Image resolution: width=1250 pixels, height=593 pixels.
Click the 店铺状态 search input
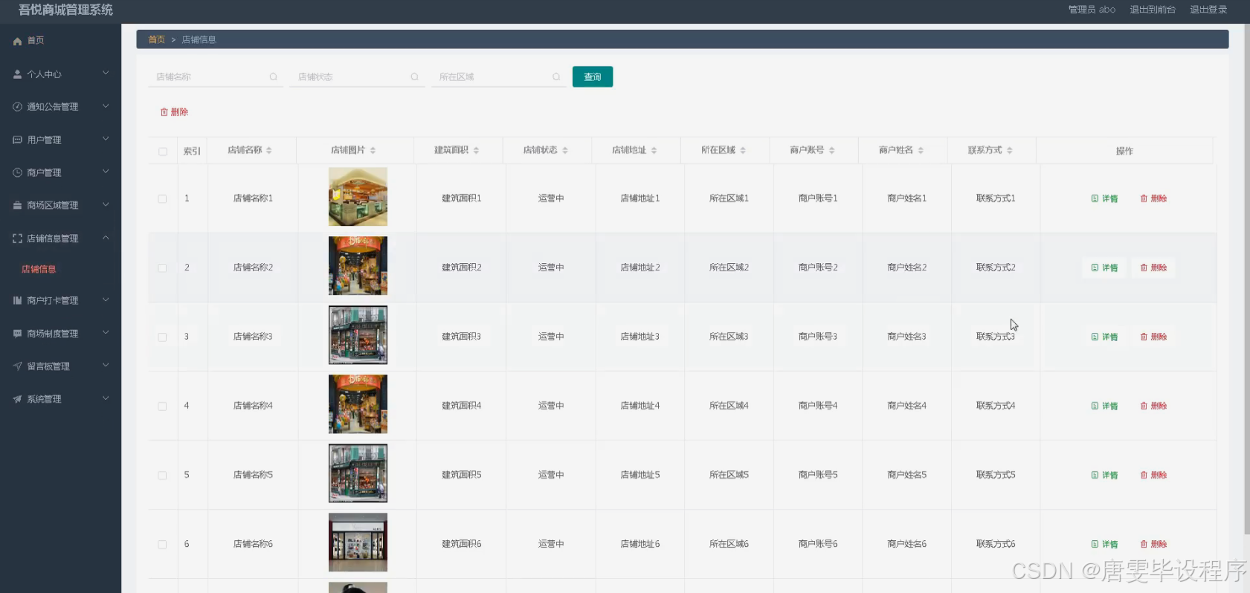click(357, 77)
